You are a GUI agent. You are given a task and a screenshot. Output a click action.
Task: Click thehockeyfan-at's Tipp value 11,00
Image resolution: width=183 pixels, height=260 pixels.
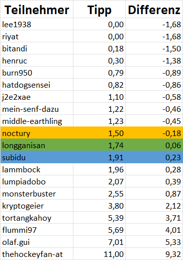click(x=99, y=254)
